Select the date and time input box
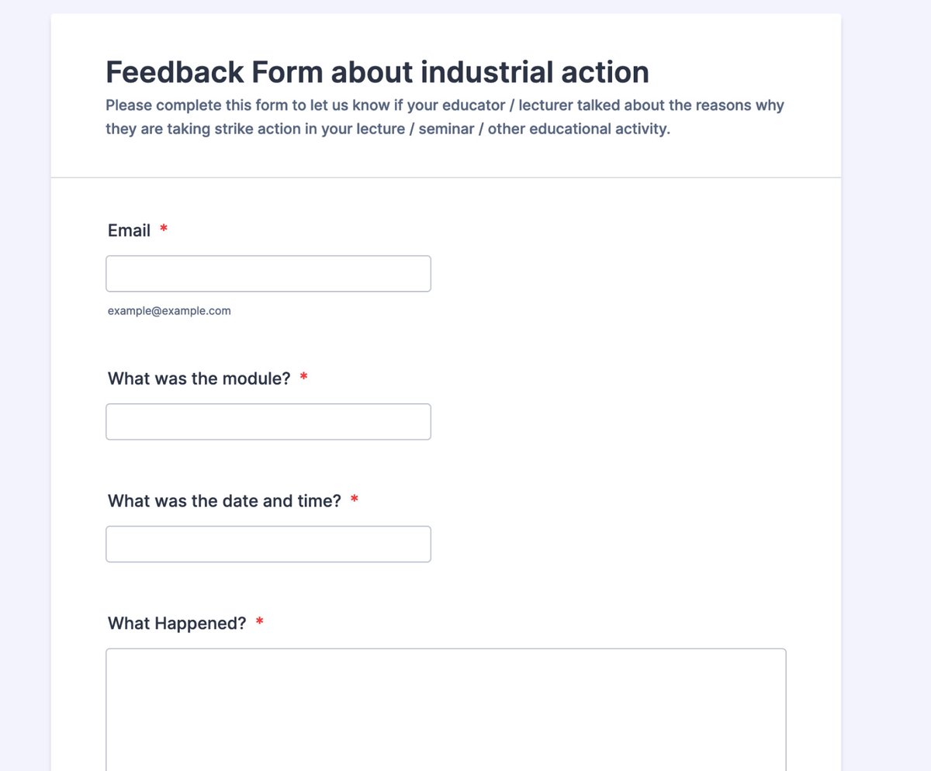931x771 pixels. point(268,545)
